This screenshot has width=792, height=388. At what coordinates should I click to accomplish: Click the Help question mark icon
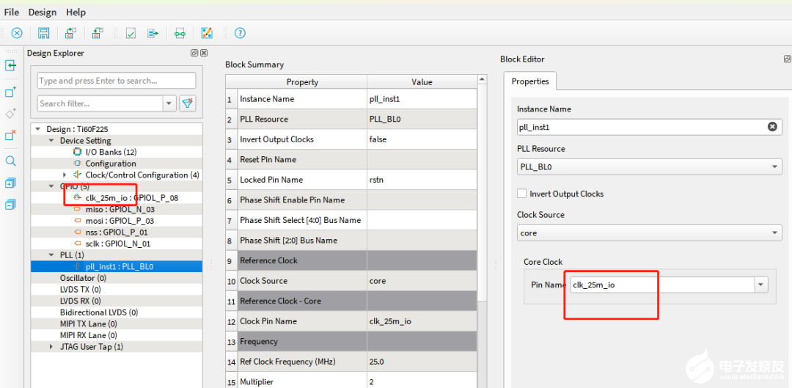click(x=240, y=33)
